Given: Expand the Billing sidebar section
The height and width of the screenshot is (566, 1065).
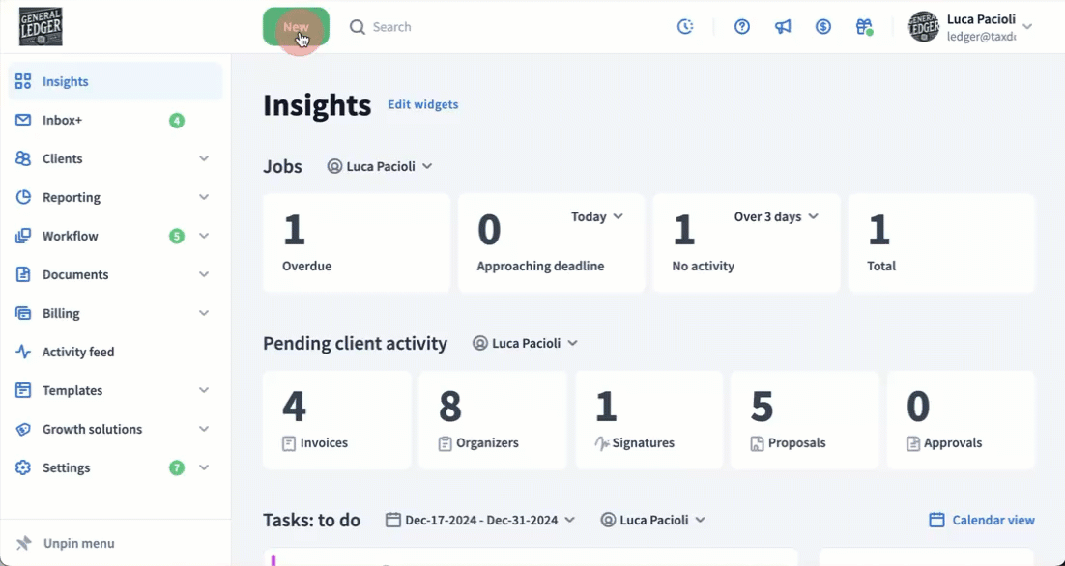Looking at the screenshot, I should [x=204, y=313].
